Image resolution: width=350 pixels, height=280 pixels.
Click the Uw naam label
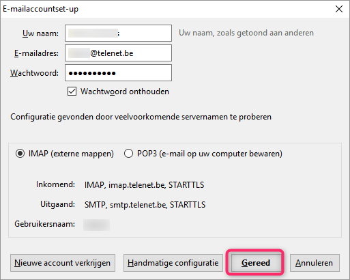pyautogui.click(x=40, y=33)
